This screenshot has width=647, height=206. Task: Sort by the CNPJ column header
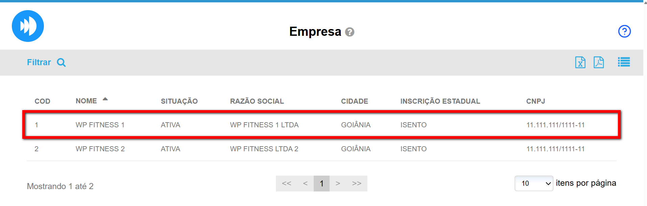(x=535, y=101)
